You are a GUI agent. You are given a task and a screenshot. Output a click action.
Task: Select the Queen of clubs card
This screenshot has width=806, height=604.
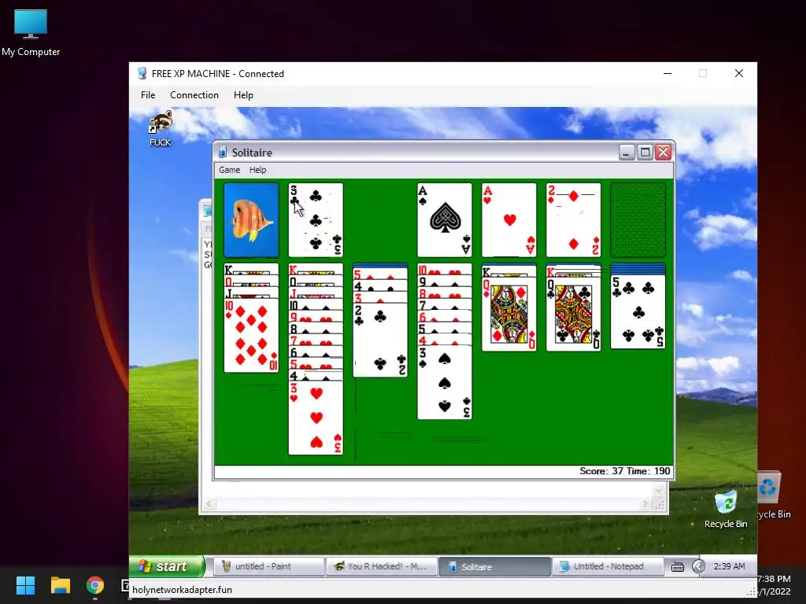click(573, 315)
